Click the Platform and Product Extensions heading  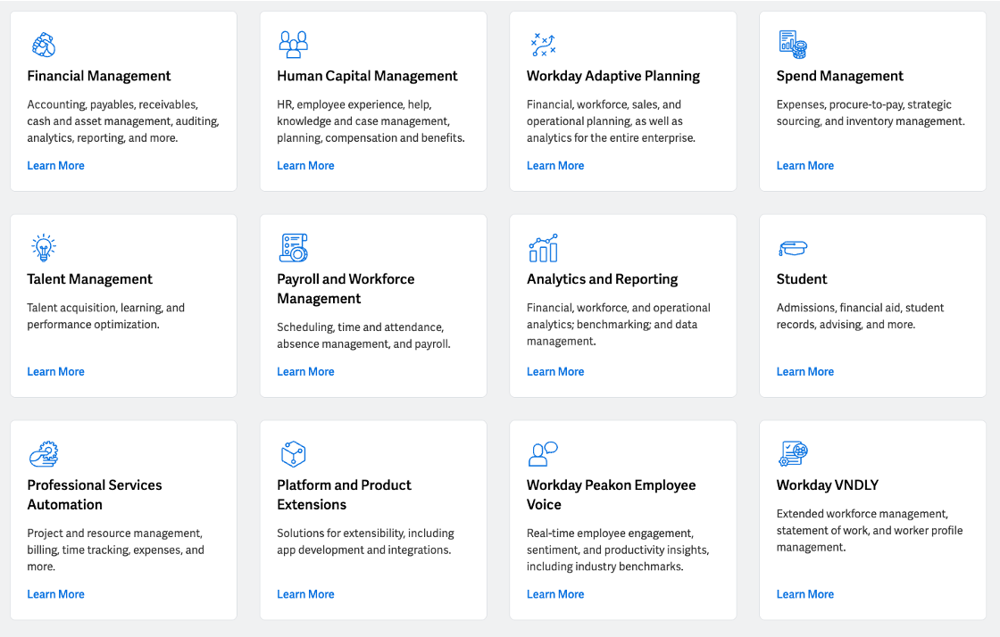pyautogui.click(x=344, y=494)
